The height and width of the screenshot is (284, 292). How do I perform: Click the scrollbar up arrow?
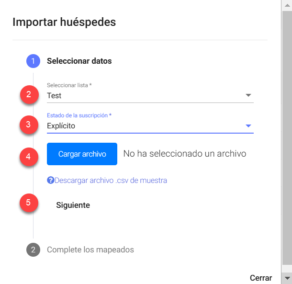tap(287, 5)
